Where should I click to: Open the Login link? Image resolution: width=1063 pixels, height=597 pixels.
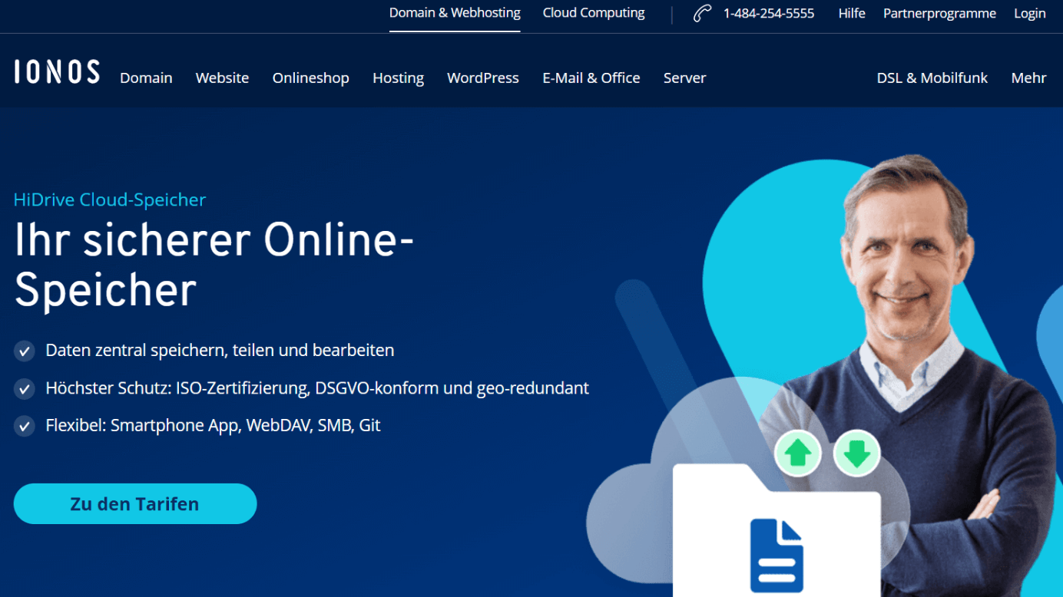click(1029, 14)
